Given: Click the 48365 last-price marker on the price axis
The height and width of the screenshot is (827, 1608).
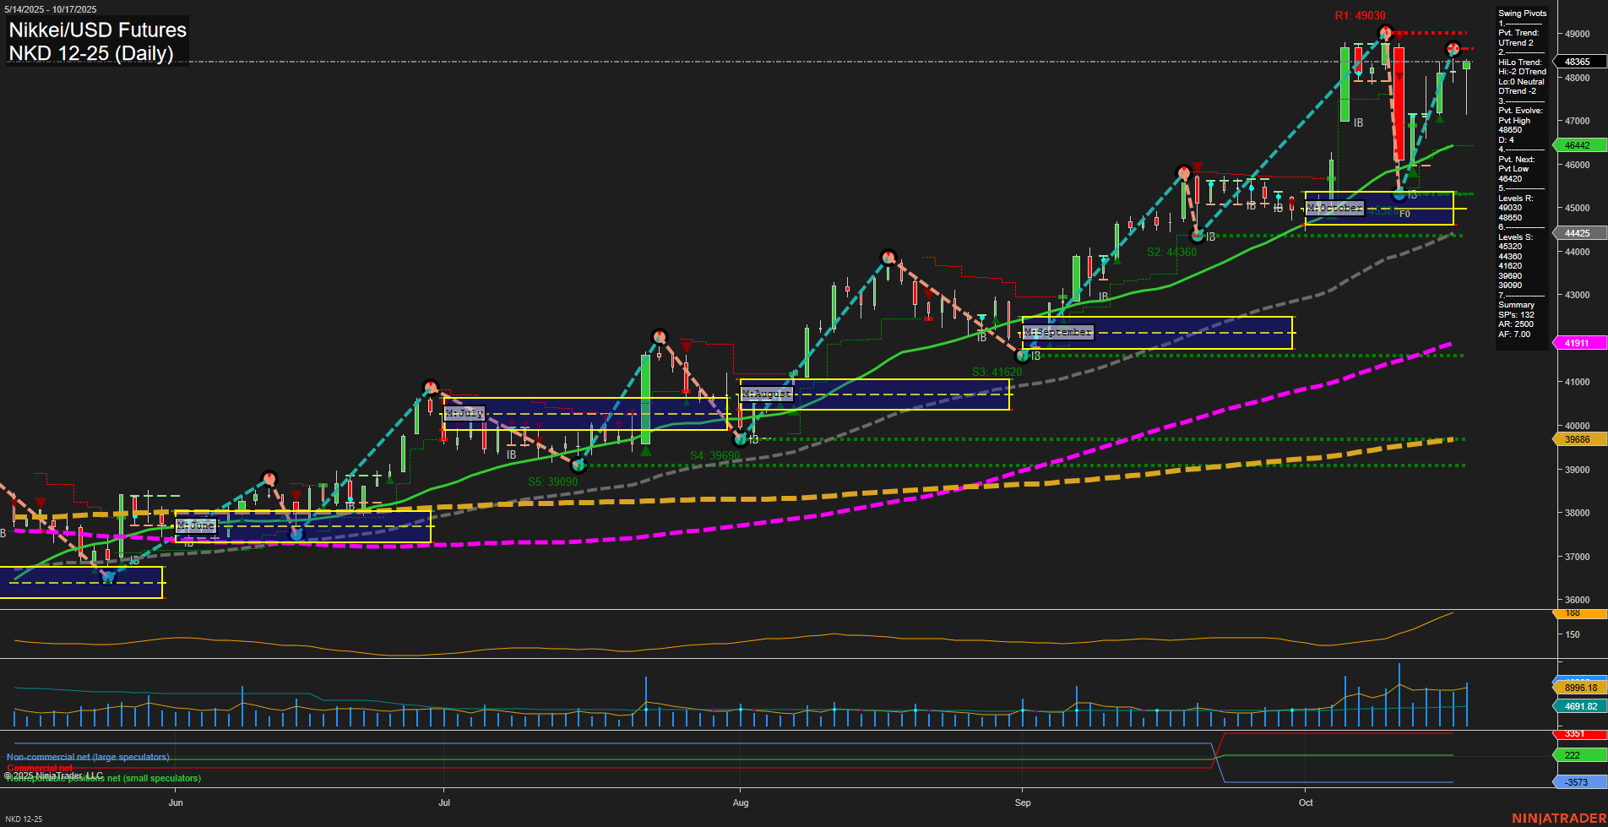Looking at the screenshot, I should coord(1578,61).
